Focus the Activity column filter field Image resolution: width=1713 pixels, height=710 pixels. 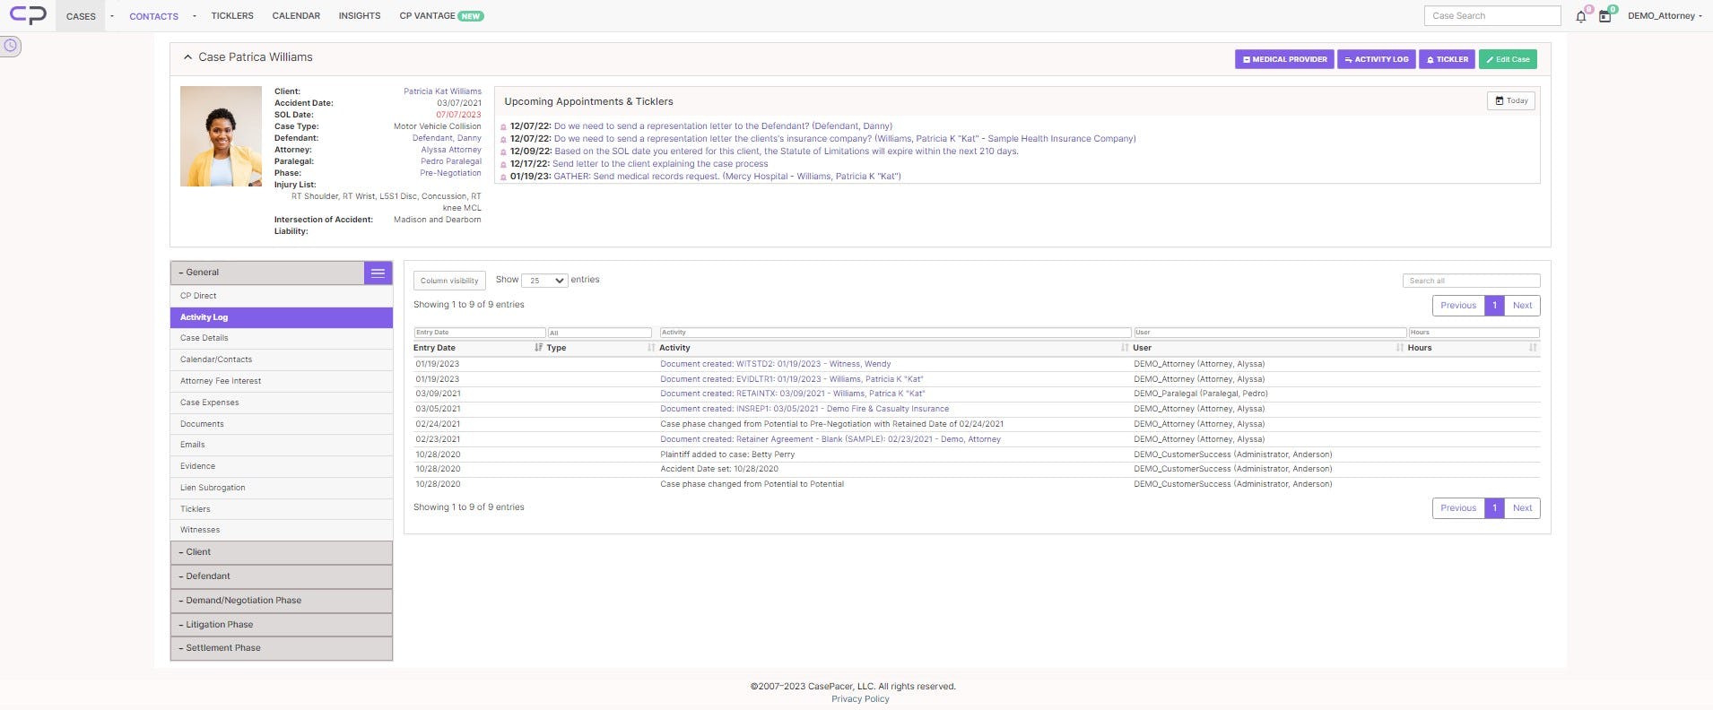[895, 333]
